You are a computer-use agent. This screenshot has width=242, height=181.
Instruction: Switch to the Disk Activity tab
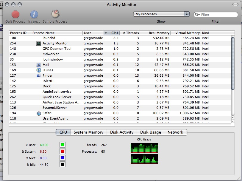coord(122,132)
